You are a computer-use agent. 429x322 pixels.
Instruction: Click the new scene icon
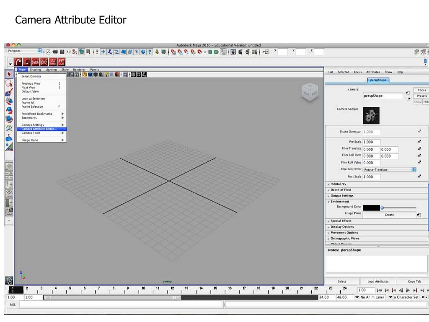49,52
